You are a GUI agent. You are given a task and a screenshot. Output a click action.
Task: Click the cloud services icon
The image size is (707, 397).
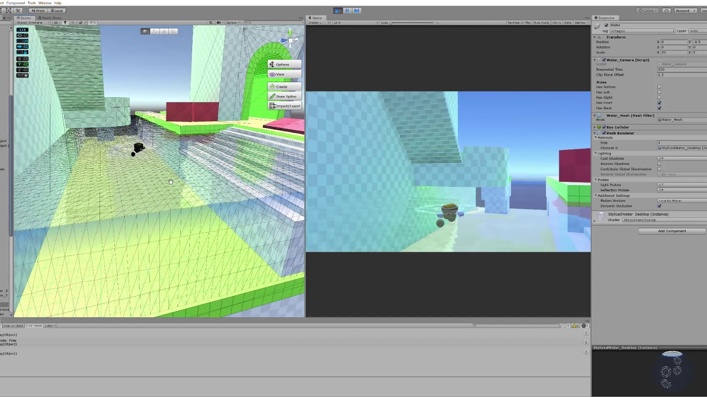tap(667, 10)
